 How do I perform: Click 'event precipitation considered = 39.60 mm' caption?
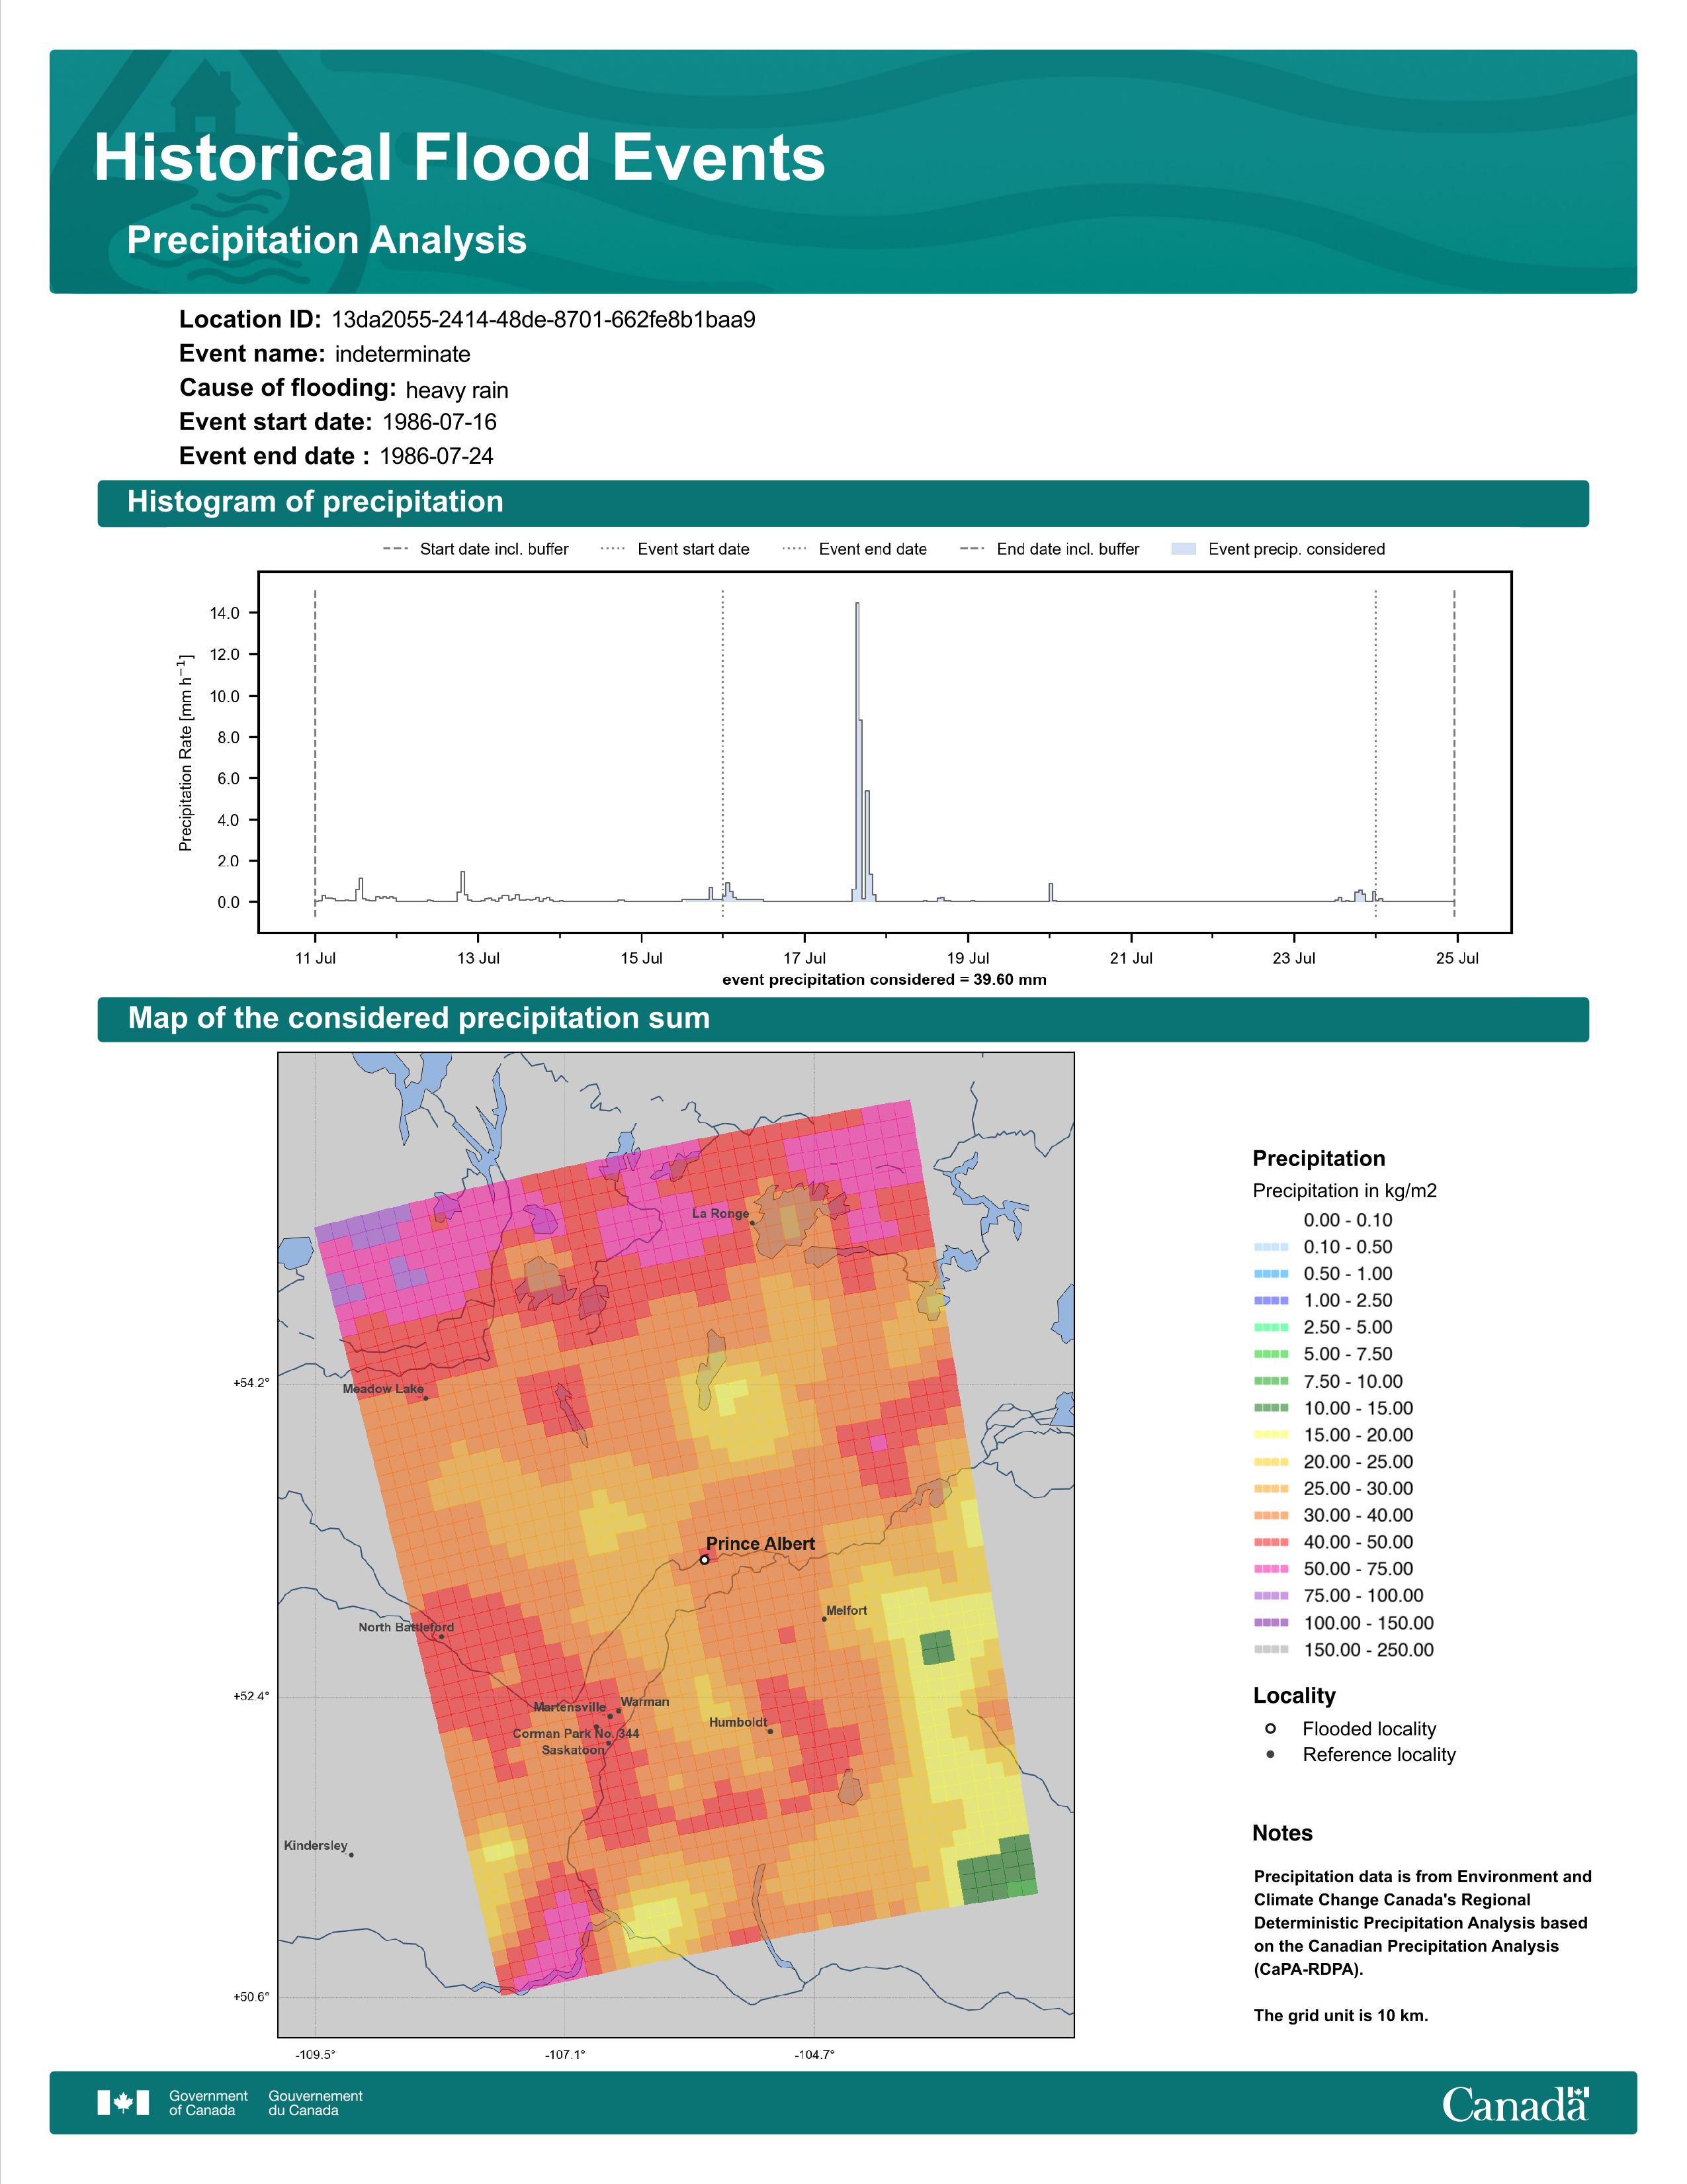[885, 979]
